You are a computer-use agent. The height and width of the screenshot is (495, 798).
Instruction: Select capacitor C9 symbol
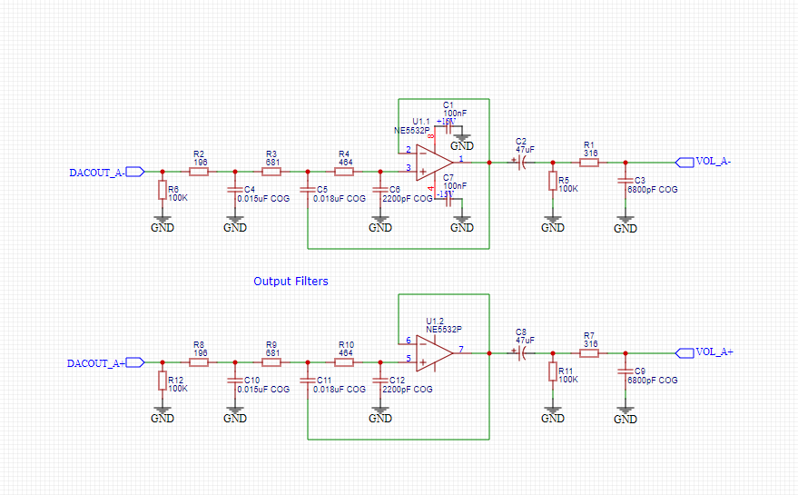(625, 371)
